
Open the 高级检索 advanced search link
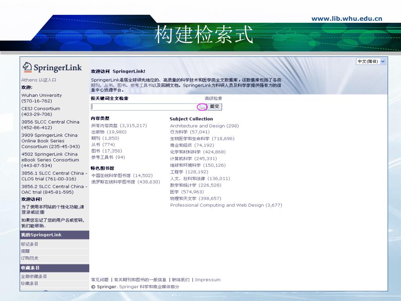213,98
